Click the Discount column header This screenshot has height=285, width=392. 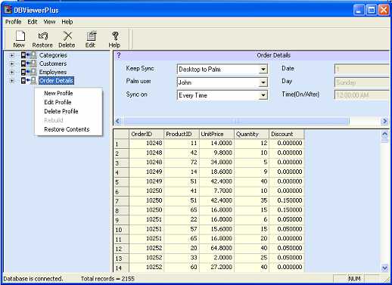287,134
